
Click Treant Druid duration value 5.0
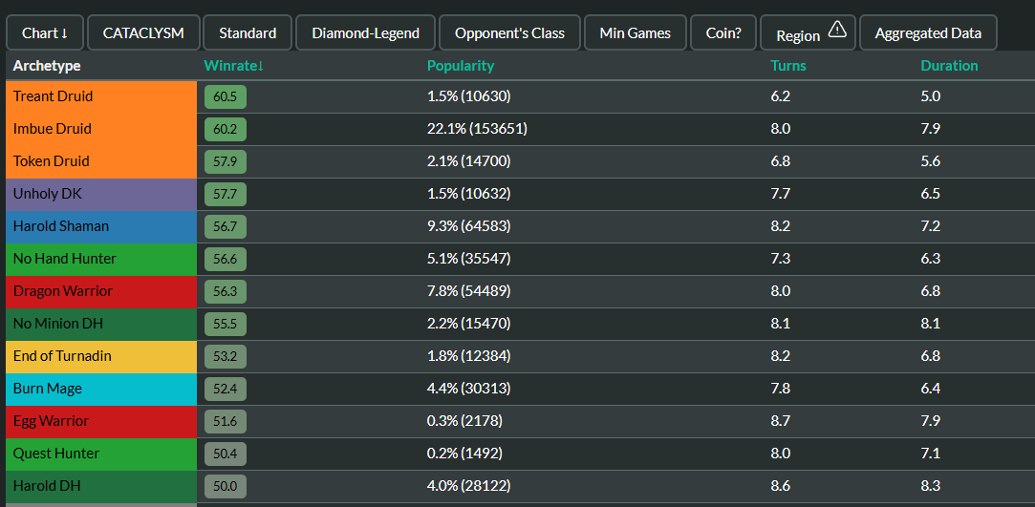click(x=931, y=96)
